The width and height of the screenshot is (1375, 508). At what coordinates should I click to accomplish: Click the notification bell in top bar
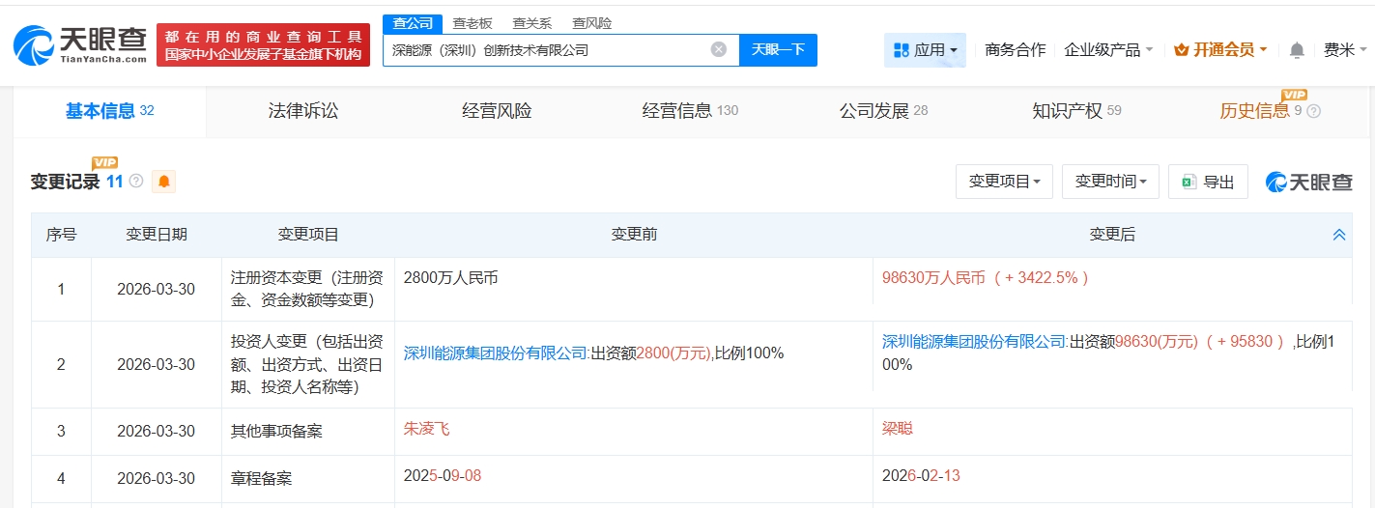click(x=1297, y=50)
